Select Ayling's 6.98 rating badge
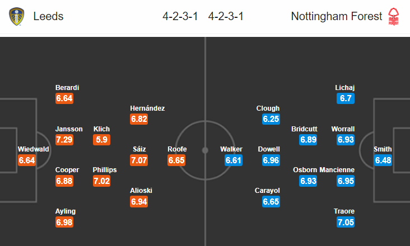The image size is (410, 246). (64, 223)
